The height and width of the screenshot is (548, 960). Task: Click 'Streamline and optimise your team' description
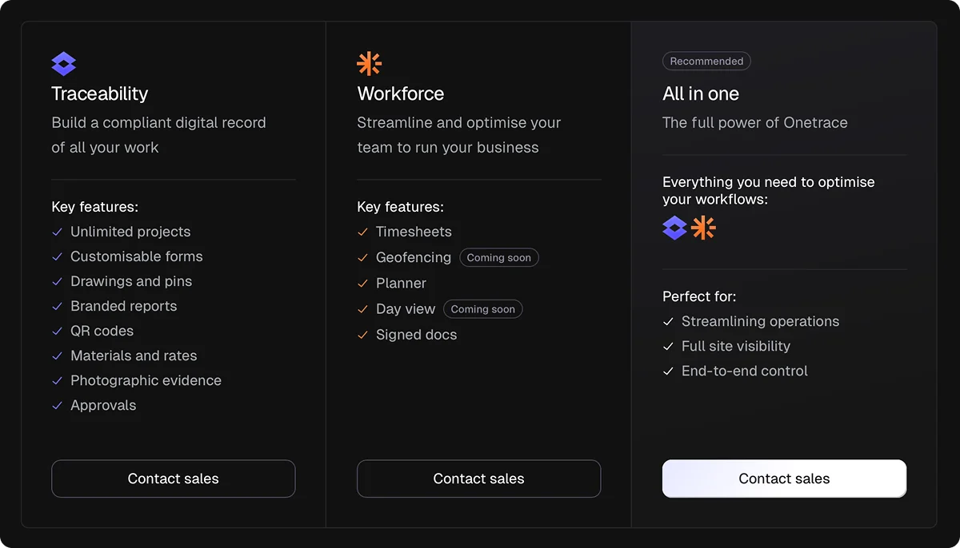[459, 135]
